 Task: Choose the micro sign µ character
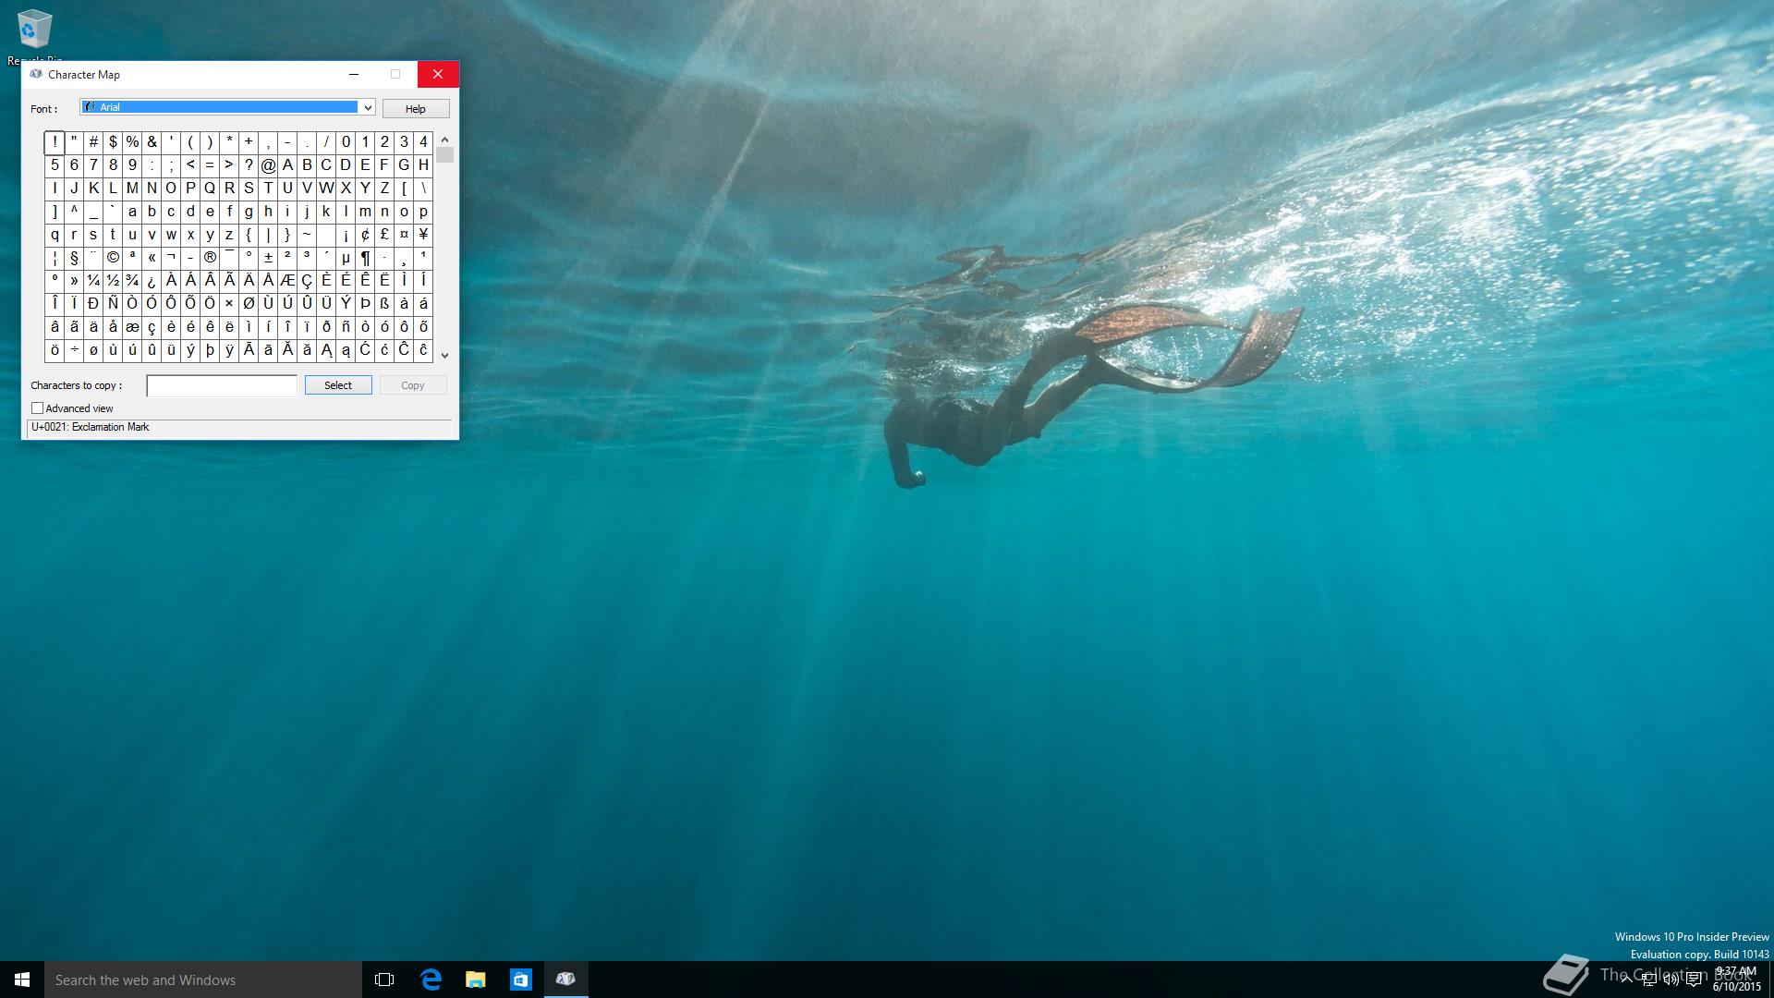tap(346, 258)
